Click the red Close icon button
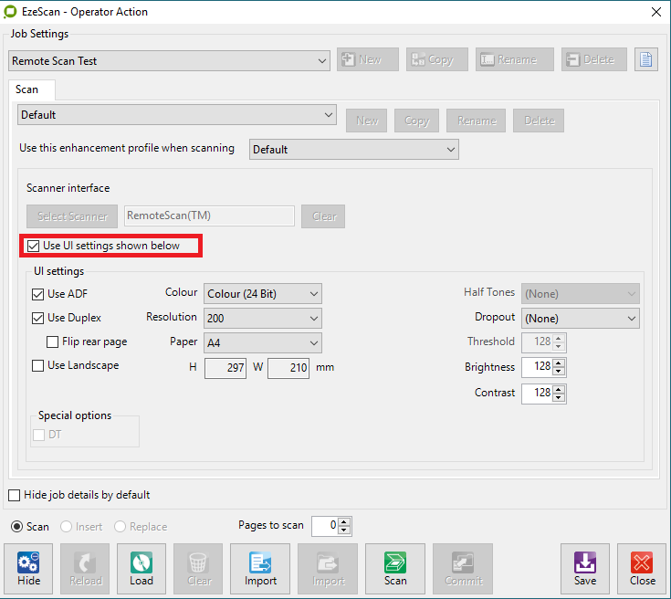This screenshot has height=599, width=671. pos(642,569)
